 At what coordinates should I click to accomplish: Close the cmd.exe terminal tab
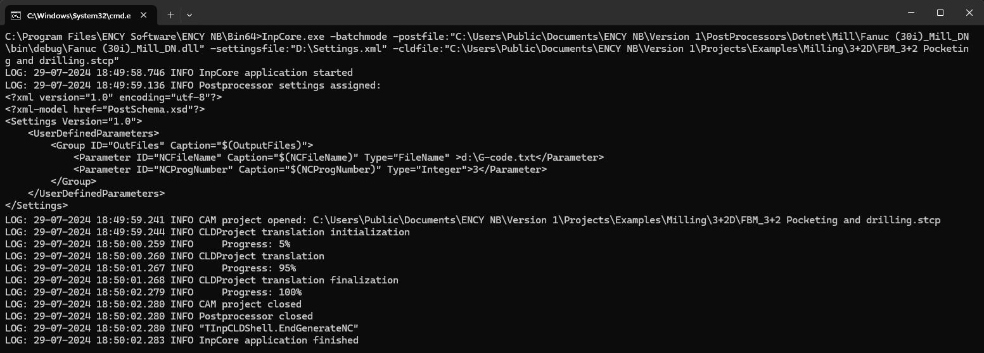tap(144, 15)
